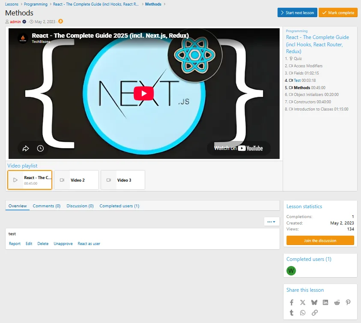Play the YouTube video
Viewport: 361px width, 323px height.
pyautogui.click(x=143, y=93)
